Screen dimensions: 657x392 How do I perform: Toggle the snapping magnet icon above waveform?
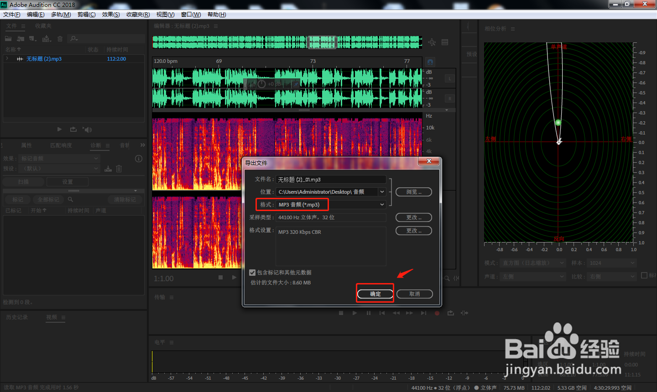click(430, 62)
